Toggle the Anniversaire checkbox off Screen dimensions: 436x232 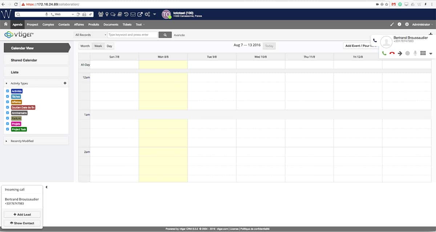pyautogui.click(x=8, y=113)
